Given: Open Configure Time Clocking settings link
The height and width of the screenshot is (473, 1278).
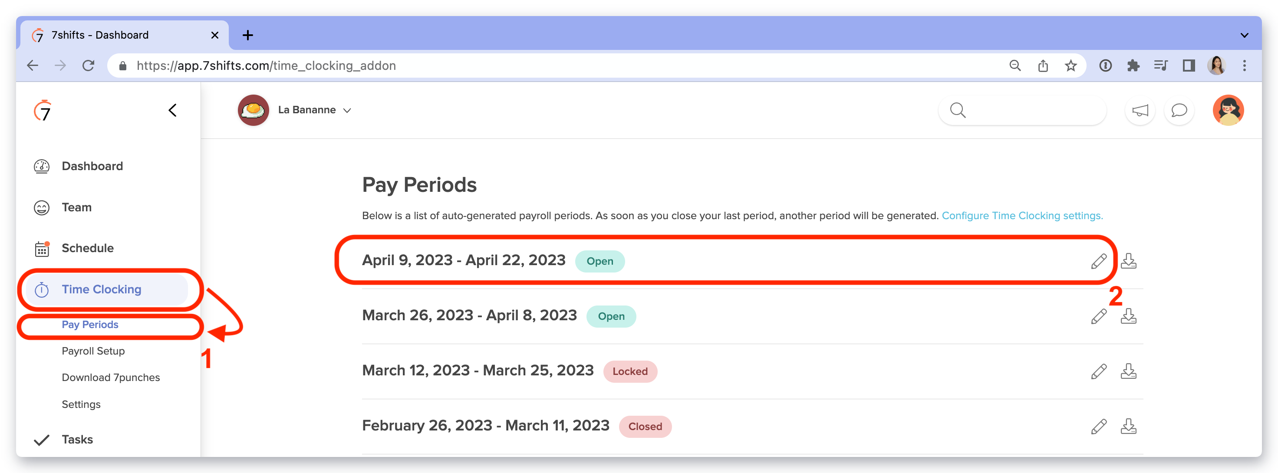Looking at the screenshot, I should pos(1022,216).
